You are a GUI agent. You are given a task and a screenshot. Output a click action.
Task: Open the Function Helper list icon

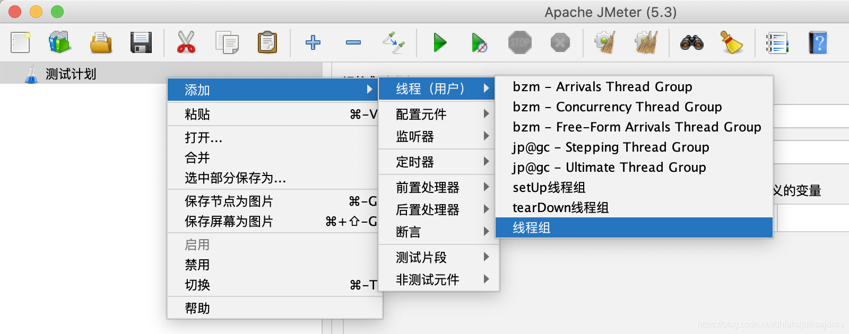(777, 42)
